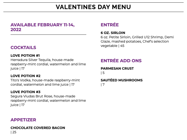The width and height of the screenshot is (187, 140).
Task: Select the Chocolate Covered Bacon item
Action: [38, 128]
